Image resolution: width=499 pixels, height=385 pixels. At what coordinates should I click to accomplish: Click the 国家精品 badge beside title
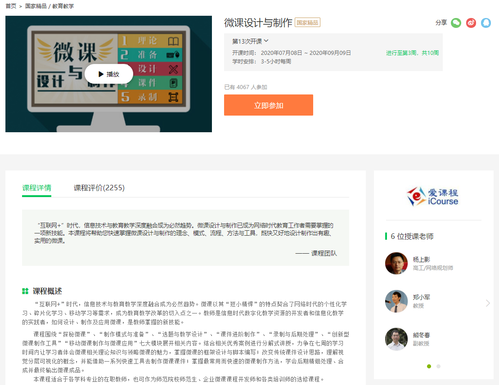pos(307,22)
